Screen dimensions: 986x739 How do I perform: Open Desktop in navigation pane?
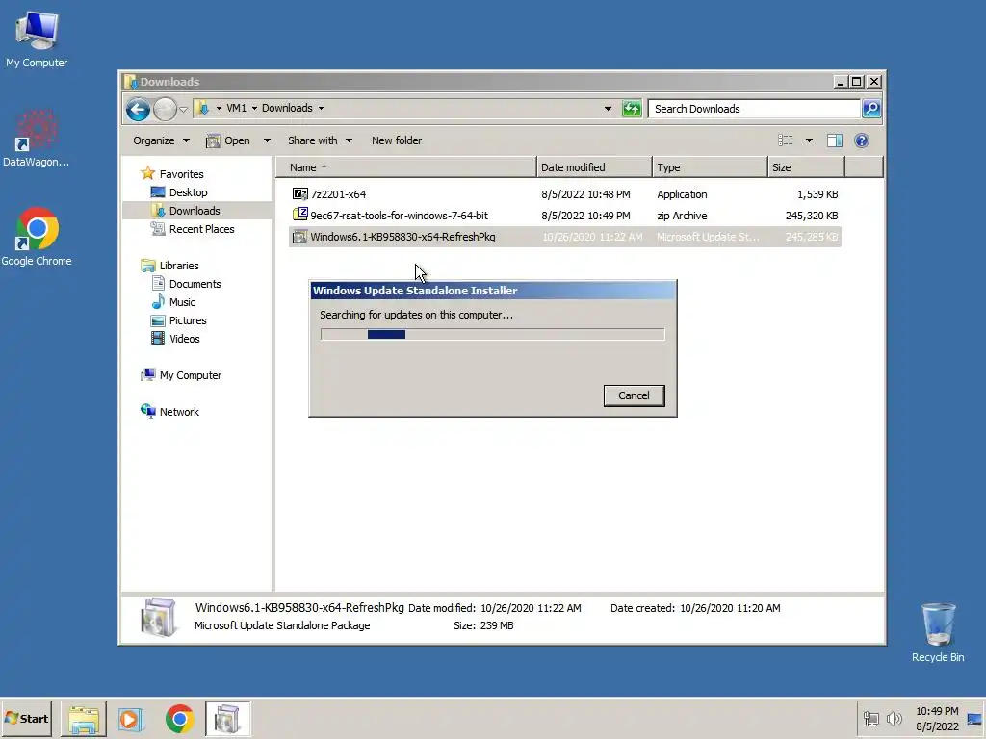[188, 192]
